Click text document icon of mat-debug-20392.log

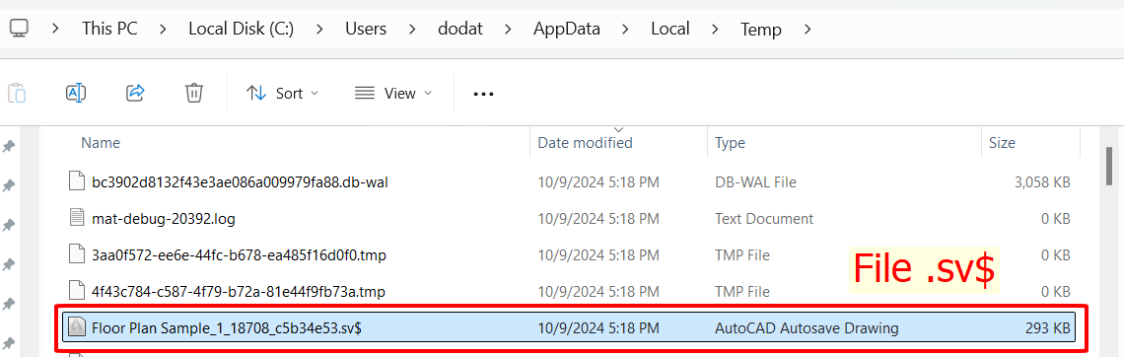(x=77, y=218)
